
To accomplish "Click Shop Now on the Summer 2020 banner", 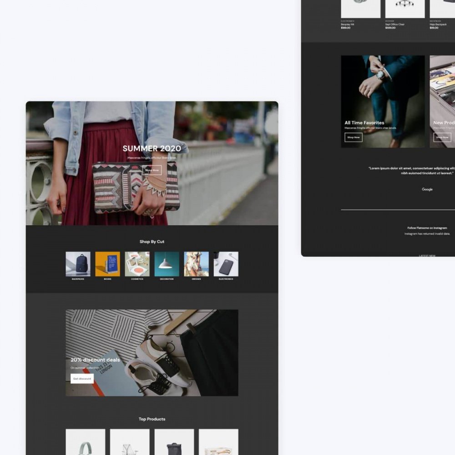I will (x=152, y=170).
